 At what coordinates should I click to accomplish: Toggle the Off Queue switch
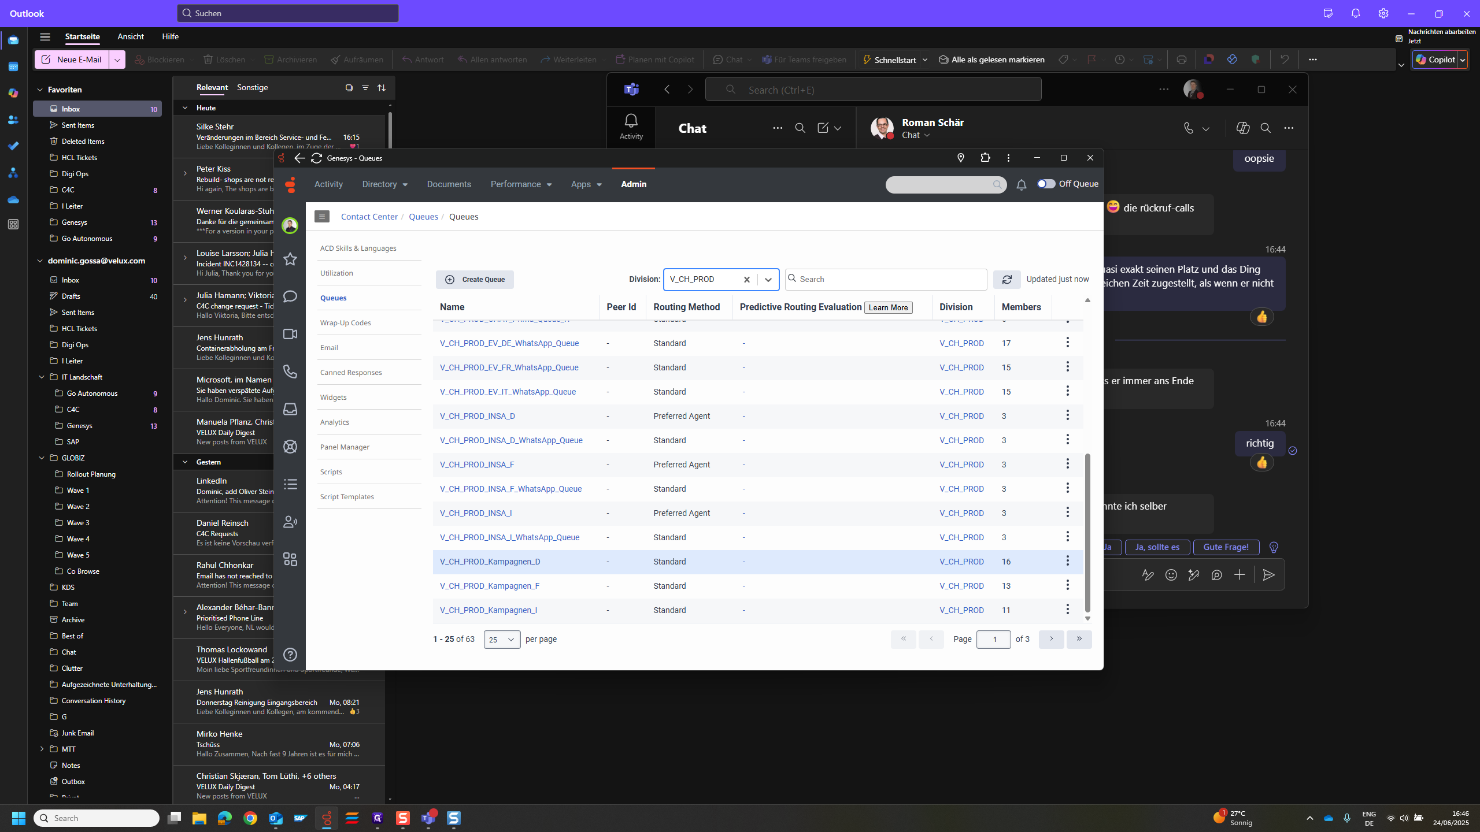tap(1046, 184)
